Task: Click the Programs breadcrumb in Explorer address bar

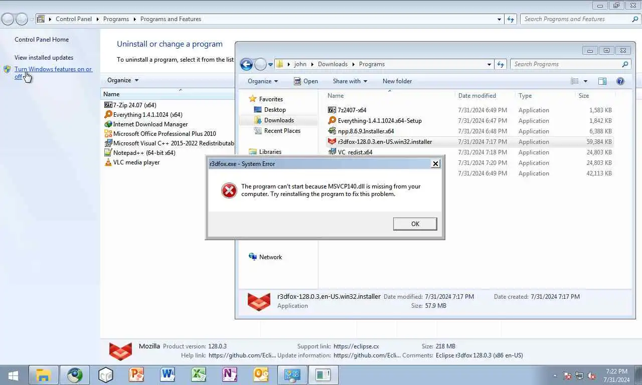Action: (372, 64)
